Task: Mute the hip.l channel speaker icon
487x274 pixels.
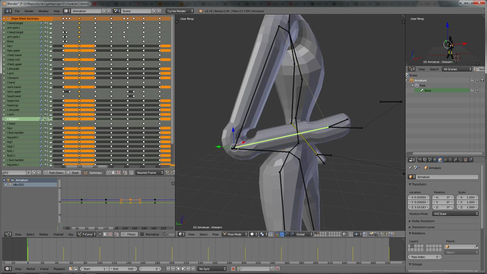Action: [46, 46]
